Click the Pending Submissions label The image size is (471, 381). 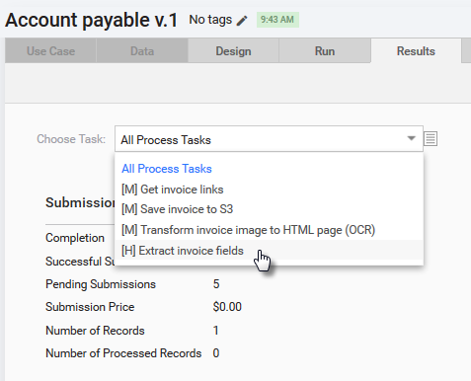pyautogui.click(x=101, y=284)
